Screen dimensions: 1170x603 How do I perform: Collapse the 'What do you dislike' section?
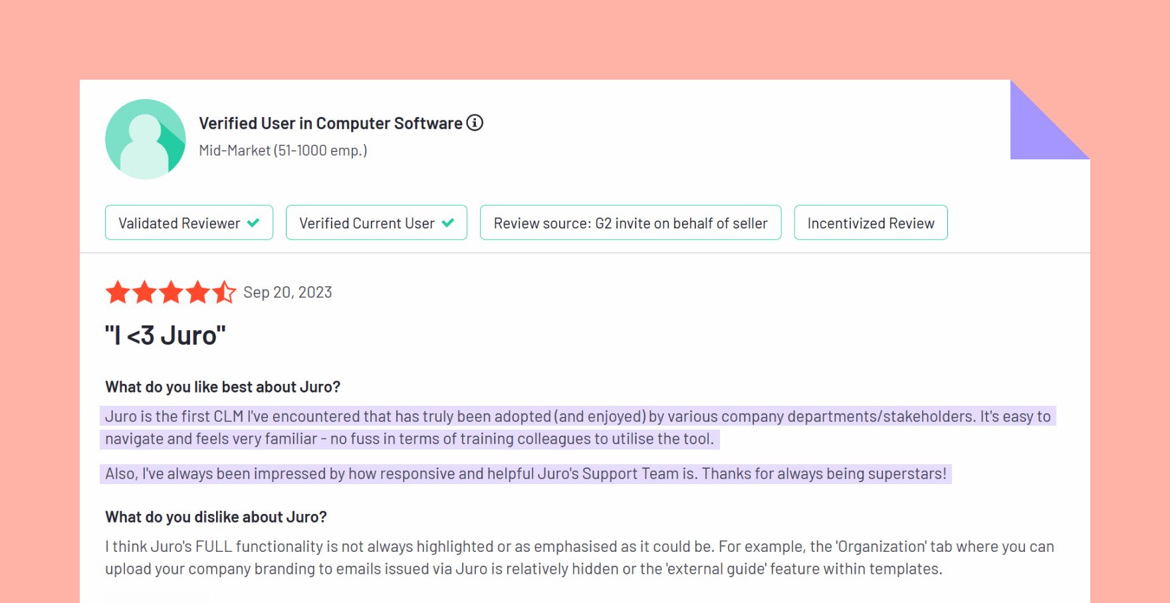click(x=216, y=516)
